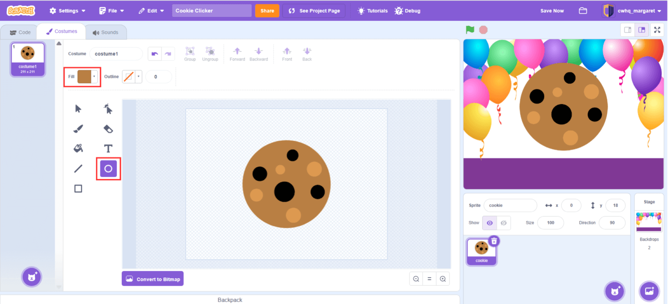Viewport: 668px width, 304px height.
Task: Zoom out the paint canvas
Action: 416,279
